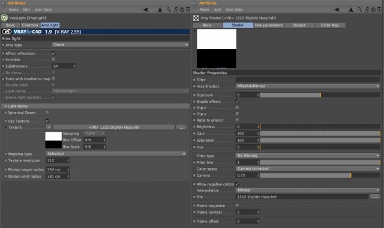Collapse the Light Dome section
Viewport: 384px width, 228px height.
(x=5, y=107)
